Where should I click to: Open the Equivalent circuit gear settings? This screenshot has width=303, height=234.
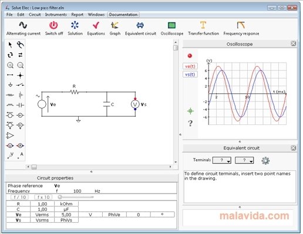(x=265, y=161)
